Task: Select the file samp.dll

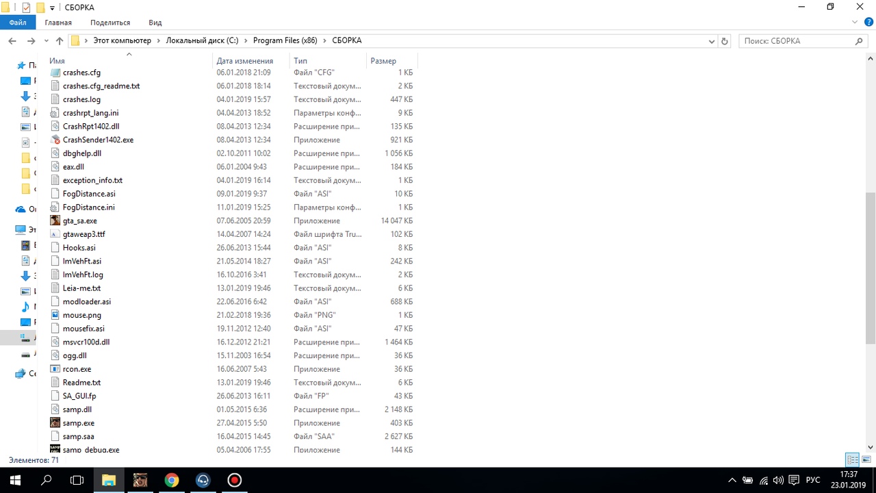Action: tap(77, 409)
